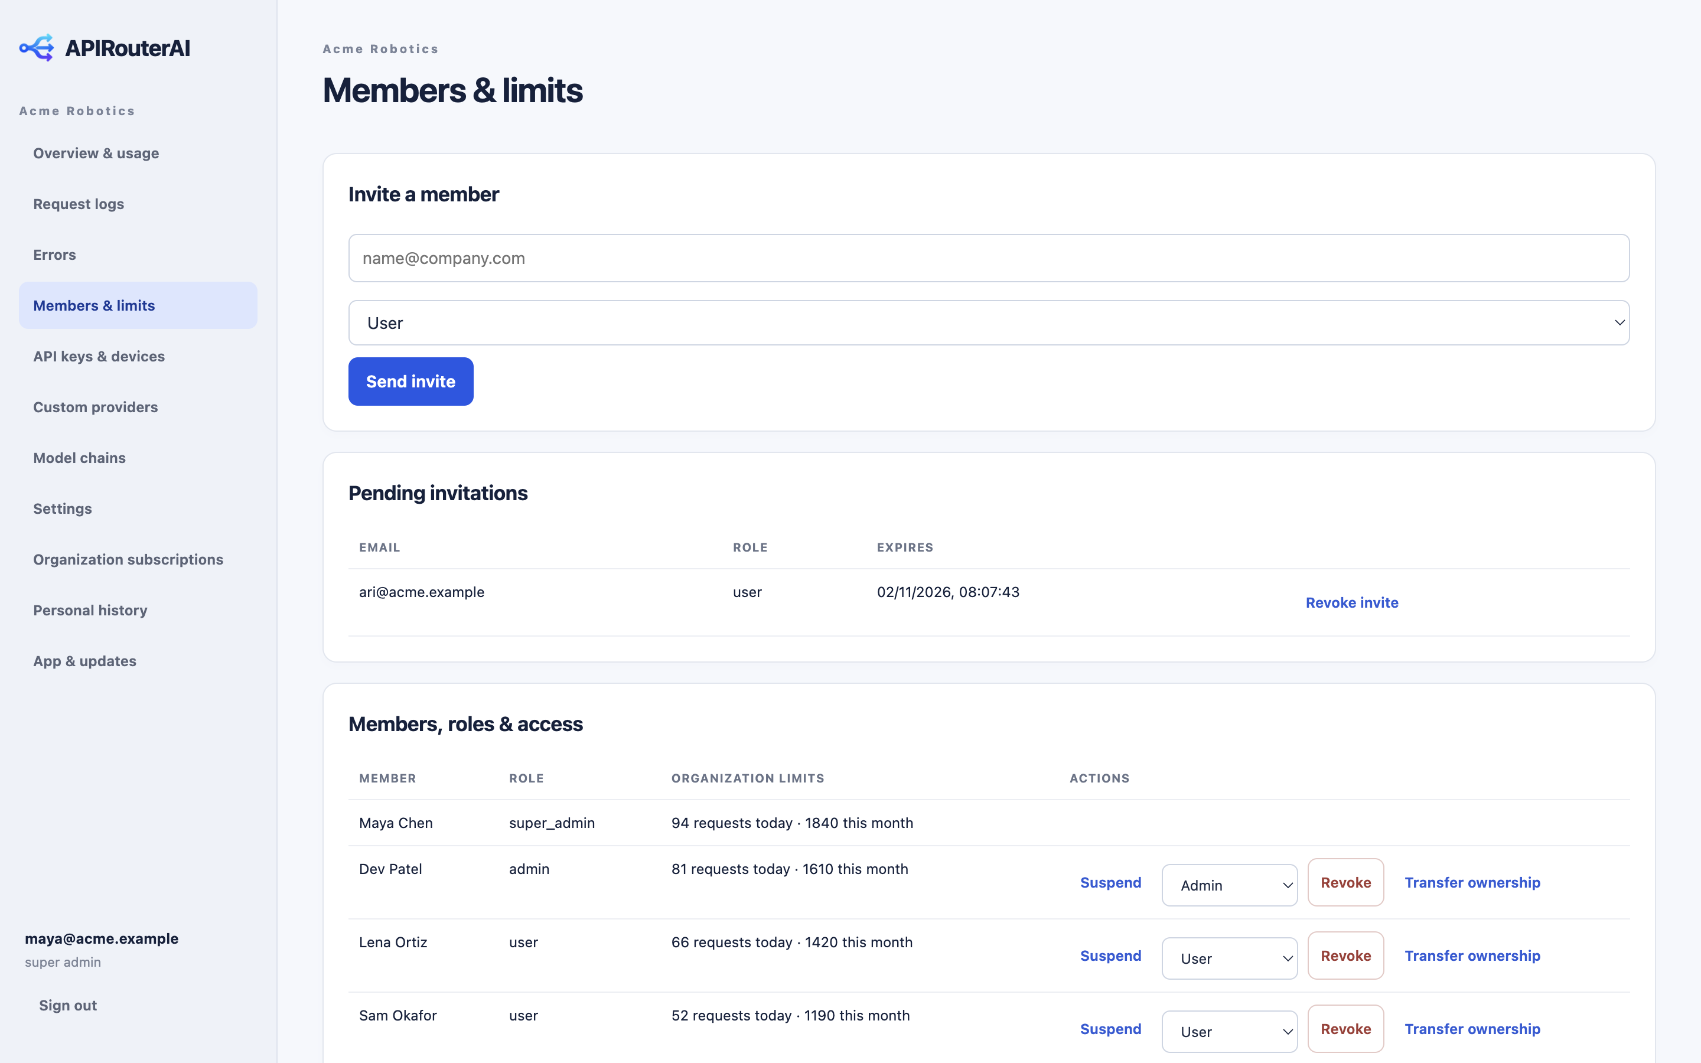Open App & updates
The height and width of the screenshot is (1063, 1701).
point(138,661)
